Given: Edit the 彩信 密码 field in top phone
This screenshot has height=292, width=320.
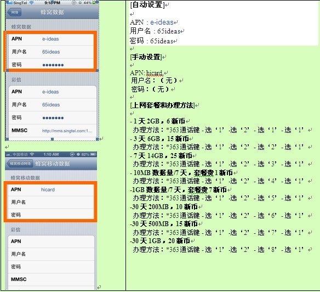Looking at the screenshot, I should click(x=53, y=117).
